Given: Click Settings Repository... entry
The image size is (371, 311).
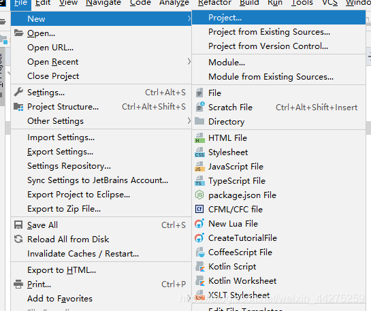Looking at the screenshot, I should point(101,166).
